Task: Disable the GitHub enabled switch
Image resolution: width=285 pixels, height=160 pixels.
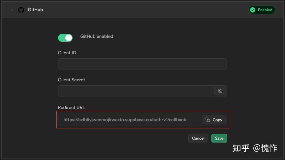Action: point(65,38)
